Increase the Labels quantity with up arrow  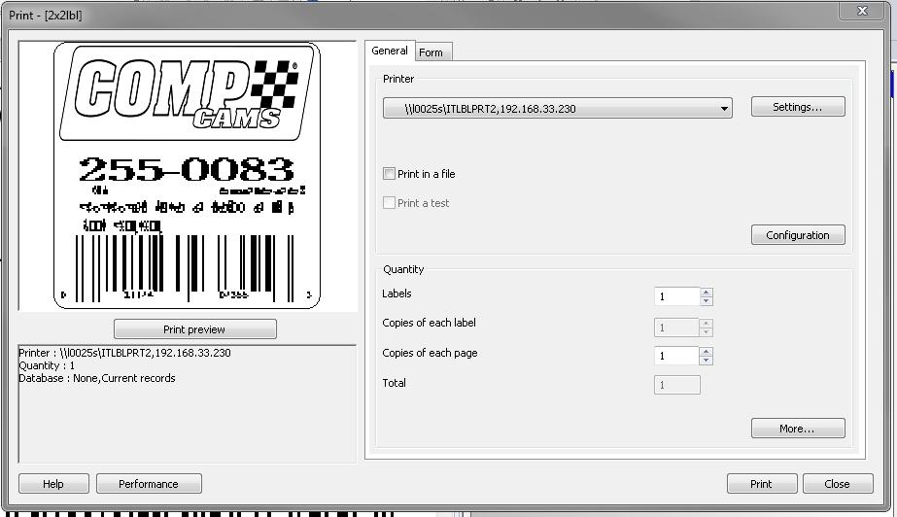point(706,292)
